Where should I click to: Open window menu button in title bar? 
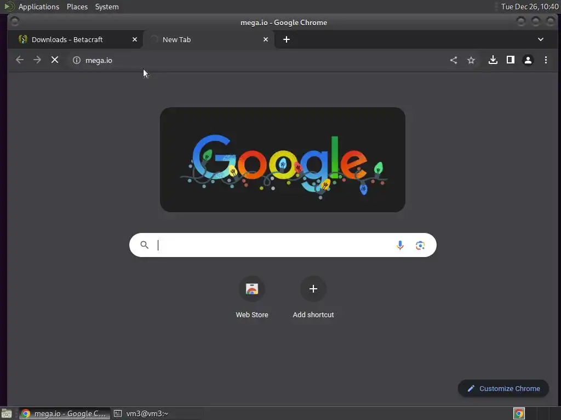coord(15,22)
